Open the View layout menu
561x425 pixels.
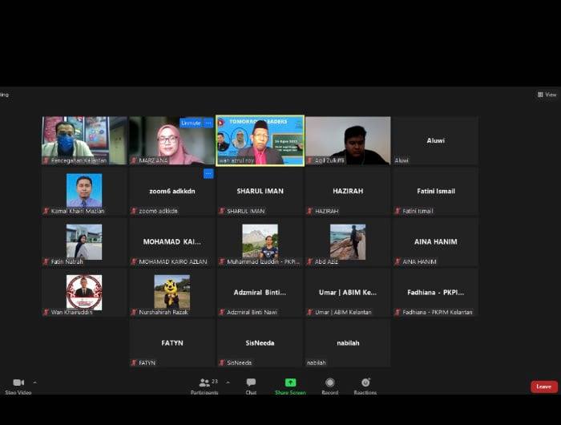(x=547, y=95)
